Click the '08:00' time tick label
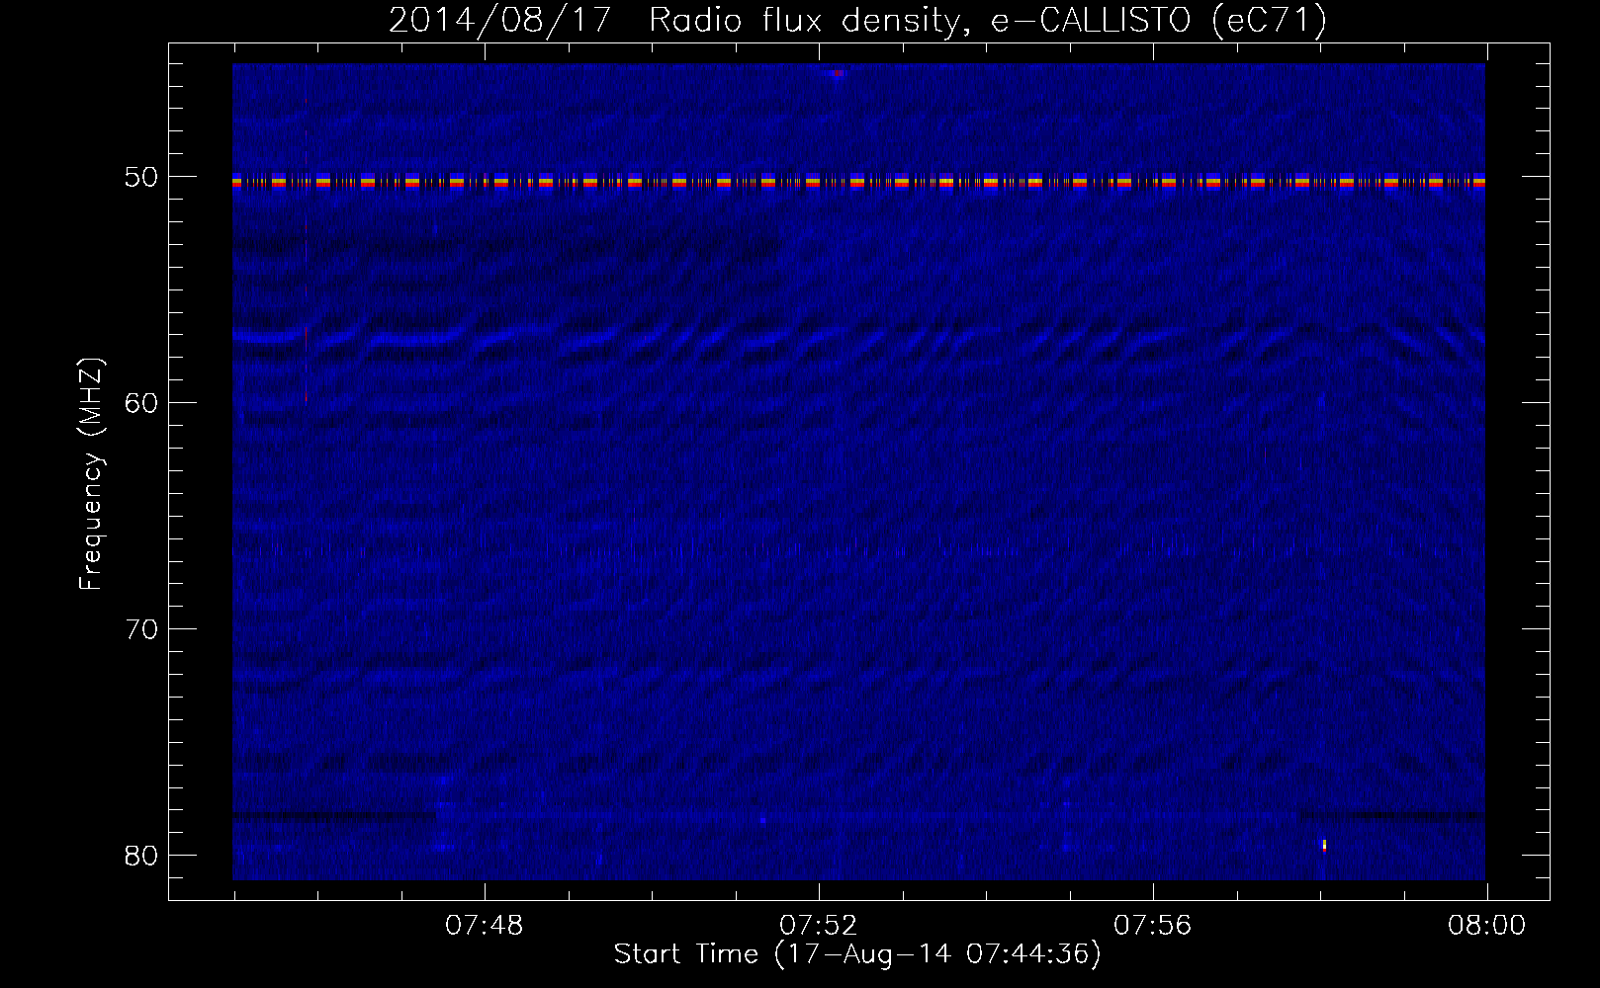1600x988 pixels. pyautogui.click(x=1486, y=926)
